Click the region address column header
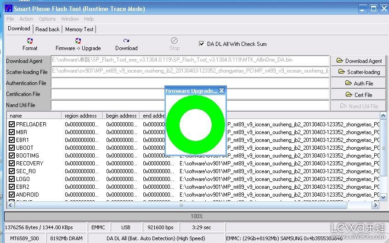Image resolution: width=389 pixels, height=243 pixels. pos(81,116)
